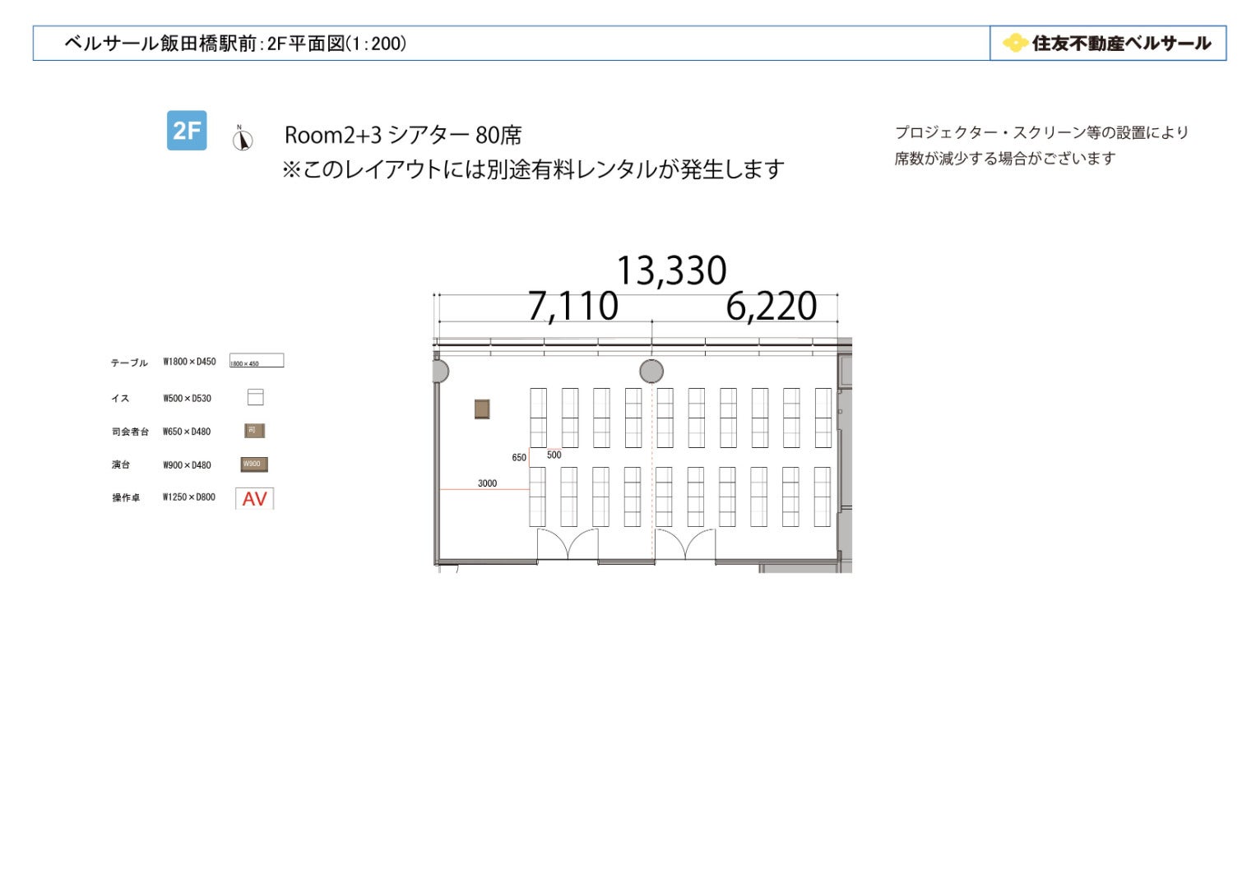1256x887 pixels.
Task: Select the table legend symbol 1800×450
Action: coord(257,361)
